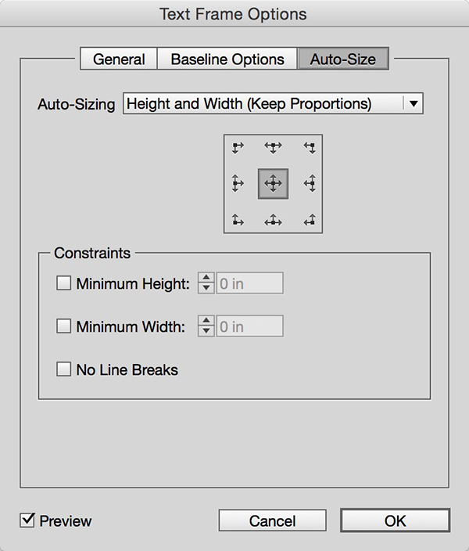Open the Auto-Sizing dropdown menu
The image size is (469, 551).
273,103
